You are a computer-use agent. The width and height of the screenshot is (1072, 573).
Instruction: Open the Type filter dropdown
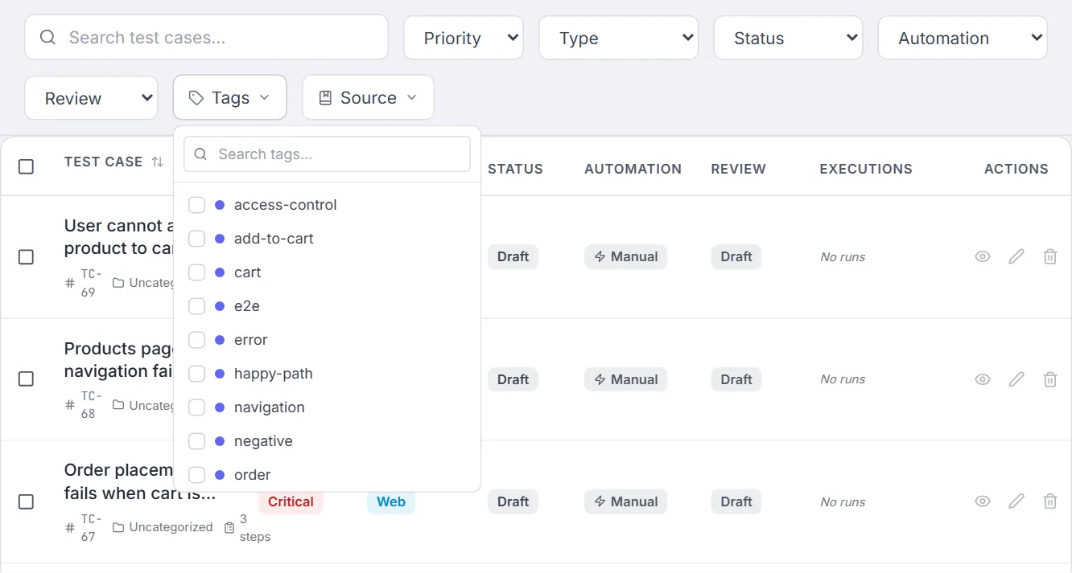[x=618, y=38]
